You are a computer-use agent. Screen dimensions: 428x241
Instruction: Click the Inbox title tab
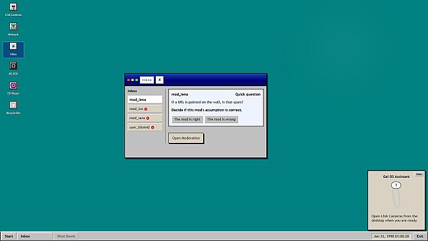tap(147, 80)
